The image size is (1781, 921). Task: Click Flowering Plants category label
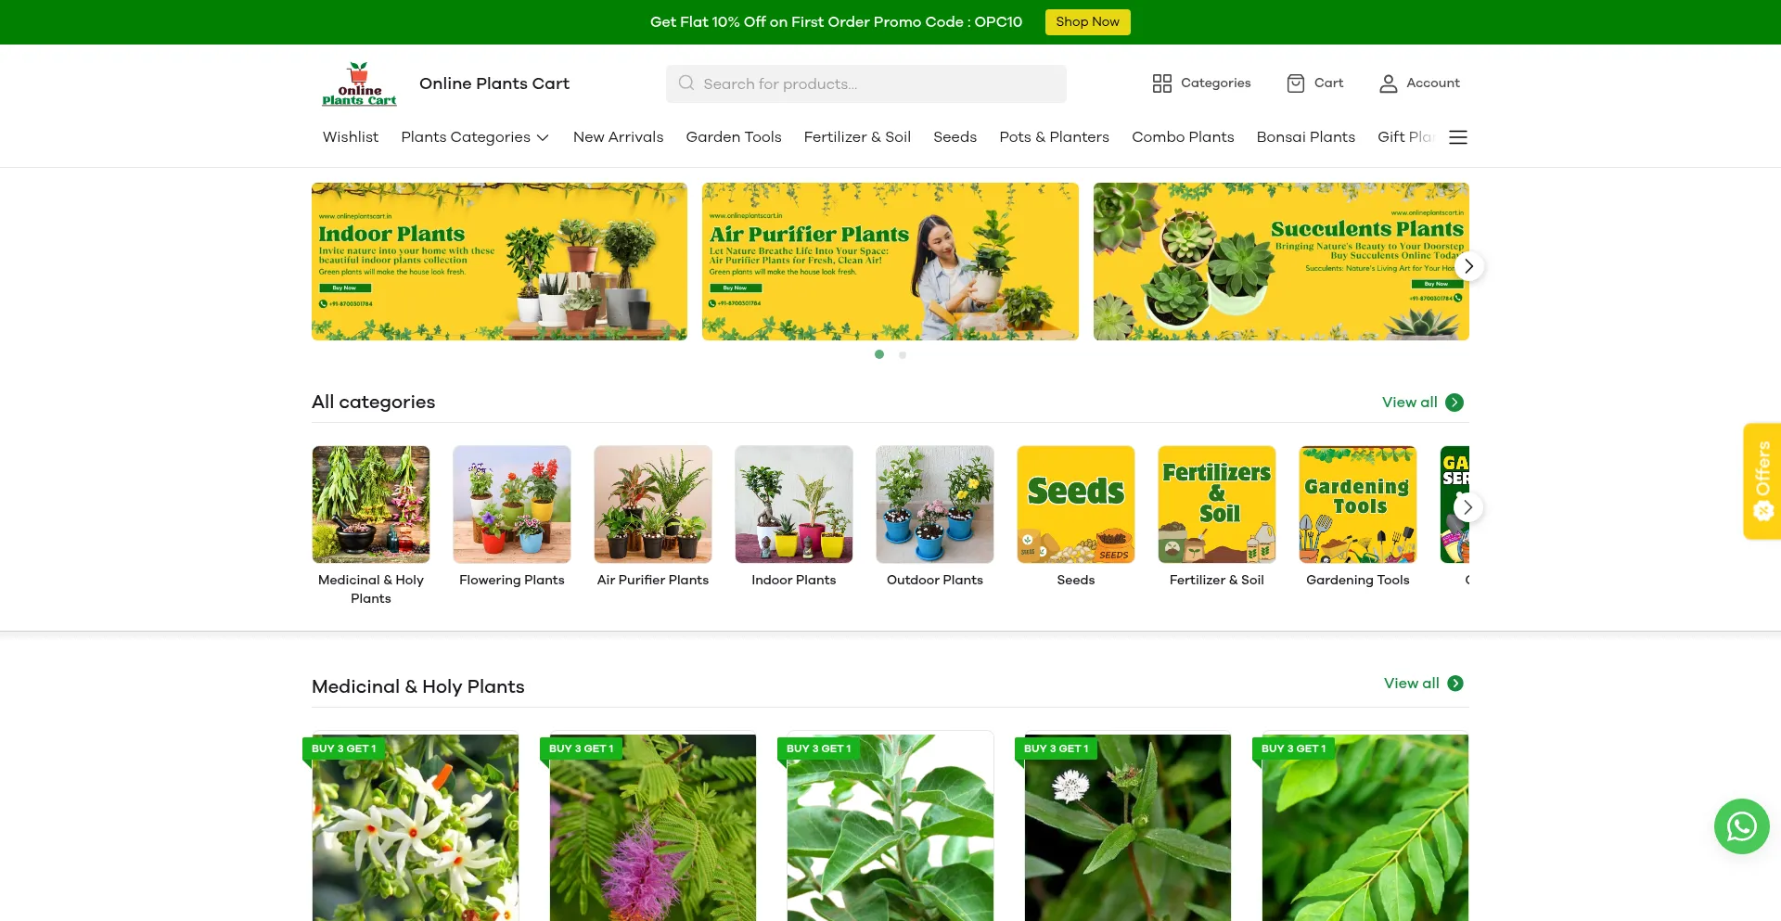[x=512, y=581]
